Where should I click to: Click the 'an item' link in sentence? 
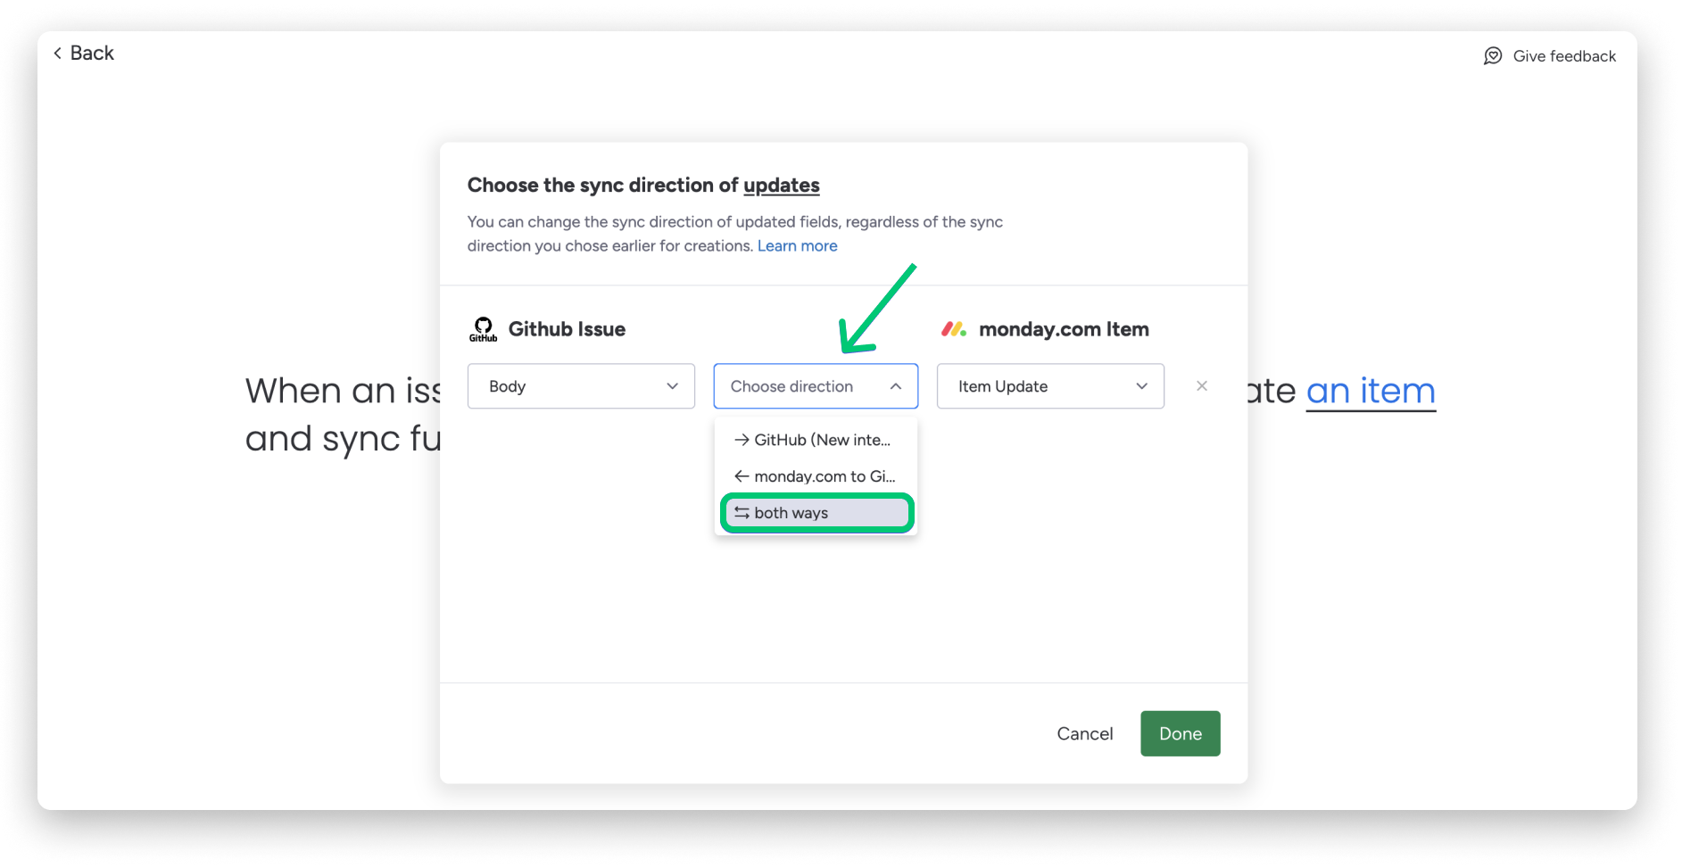coord(1371,392)
